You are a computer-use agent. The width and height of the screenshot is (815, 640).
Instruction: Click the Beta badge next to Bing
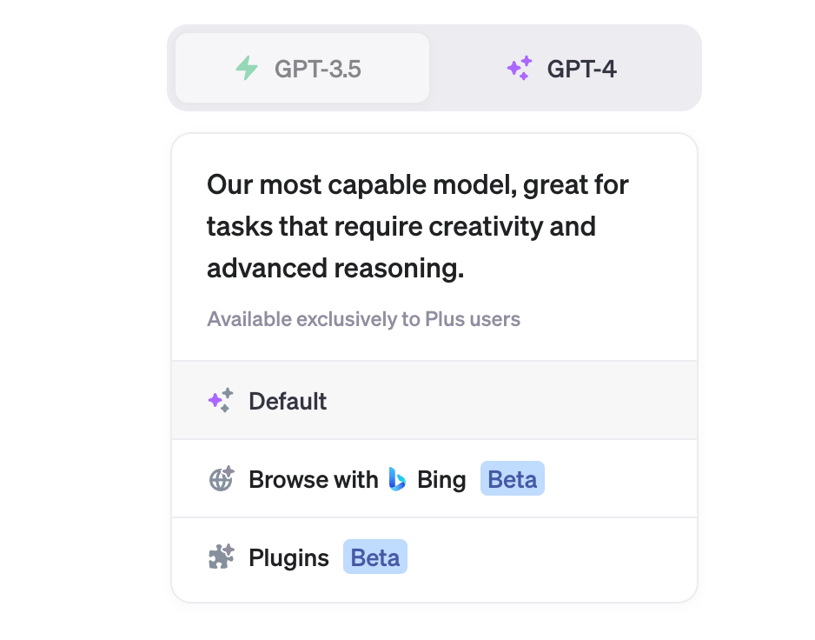[x=513, y=479]
